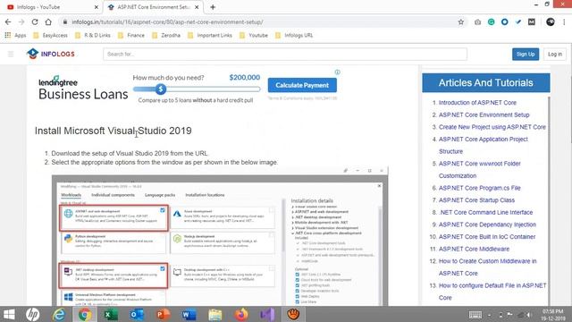Open File Explorer from taskbar
This screenshot has height=322, width=572.
coord(215,314)
